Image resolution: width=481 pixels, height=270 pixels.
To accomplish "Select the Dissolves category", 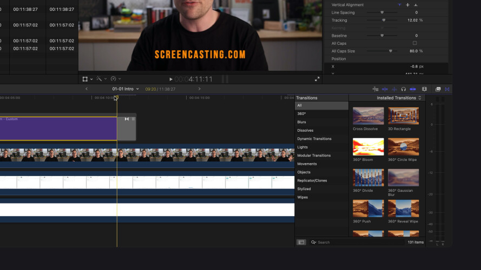I will click(x=321, y=130).
